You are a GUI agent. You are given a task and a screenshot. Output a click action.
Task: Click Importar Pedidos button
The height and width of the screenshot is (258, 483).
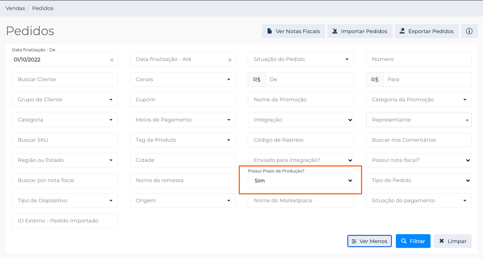[360, 31]
